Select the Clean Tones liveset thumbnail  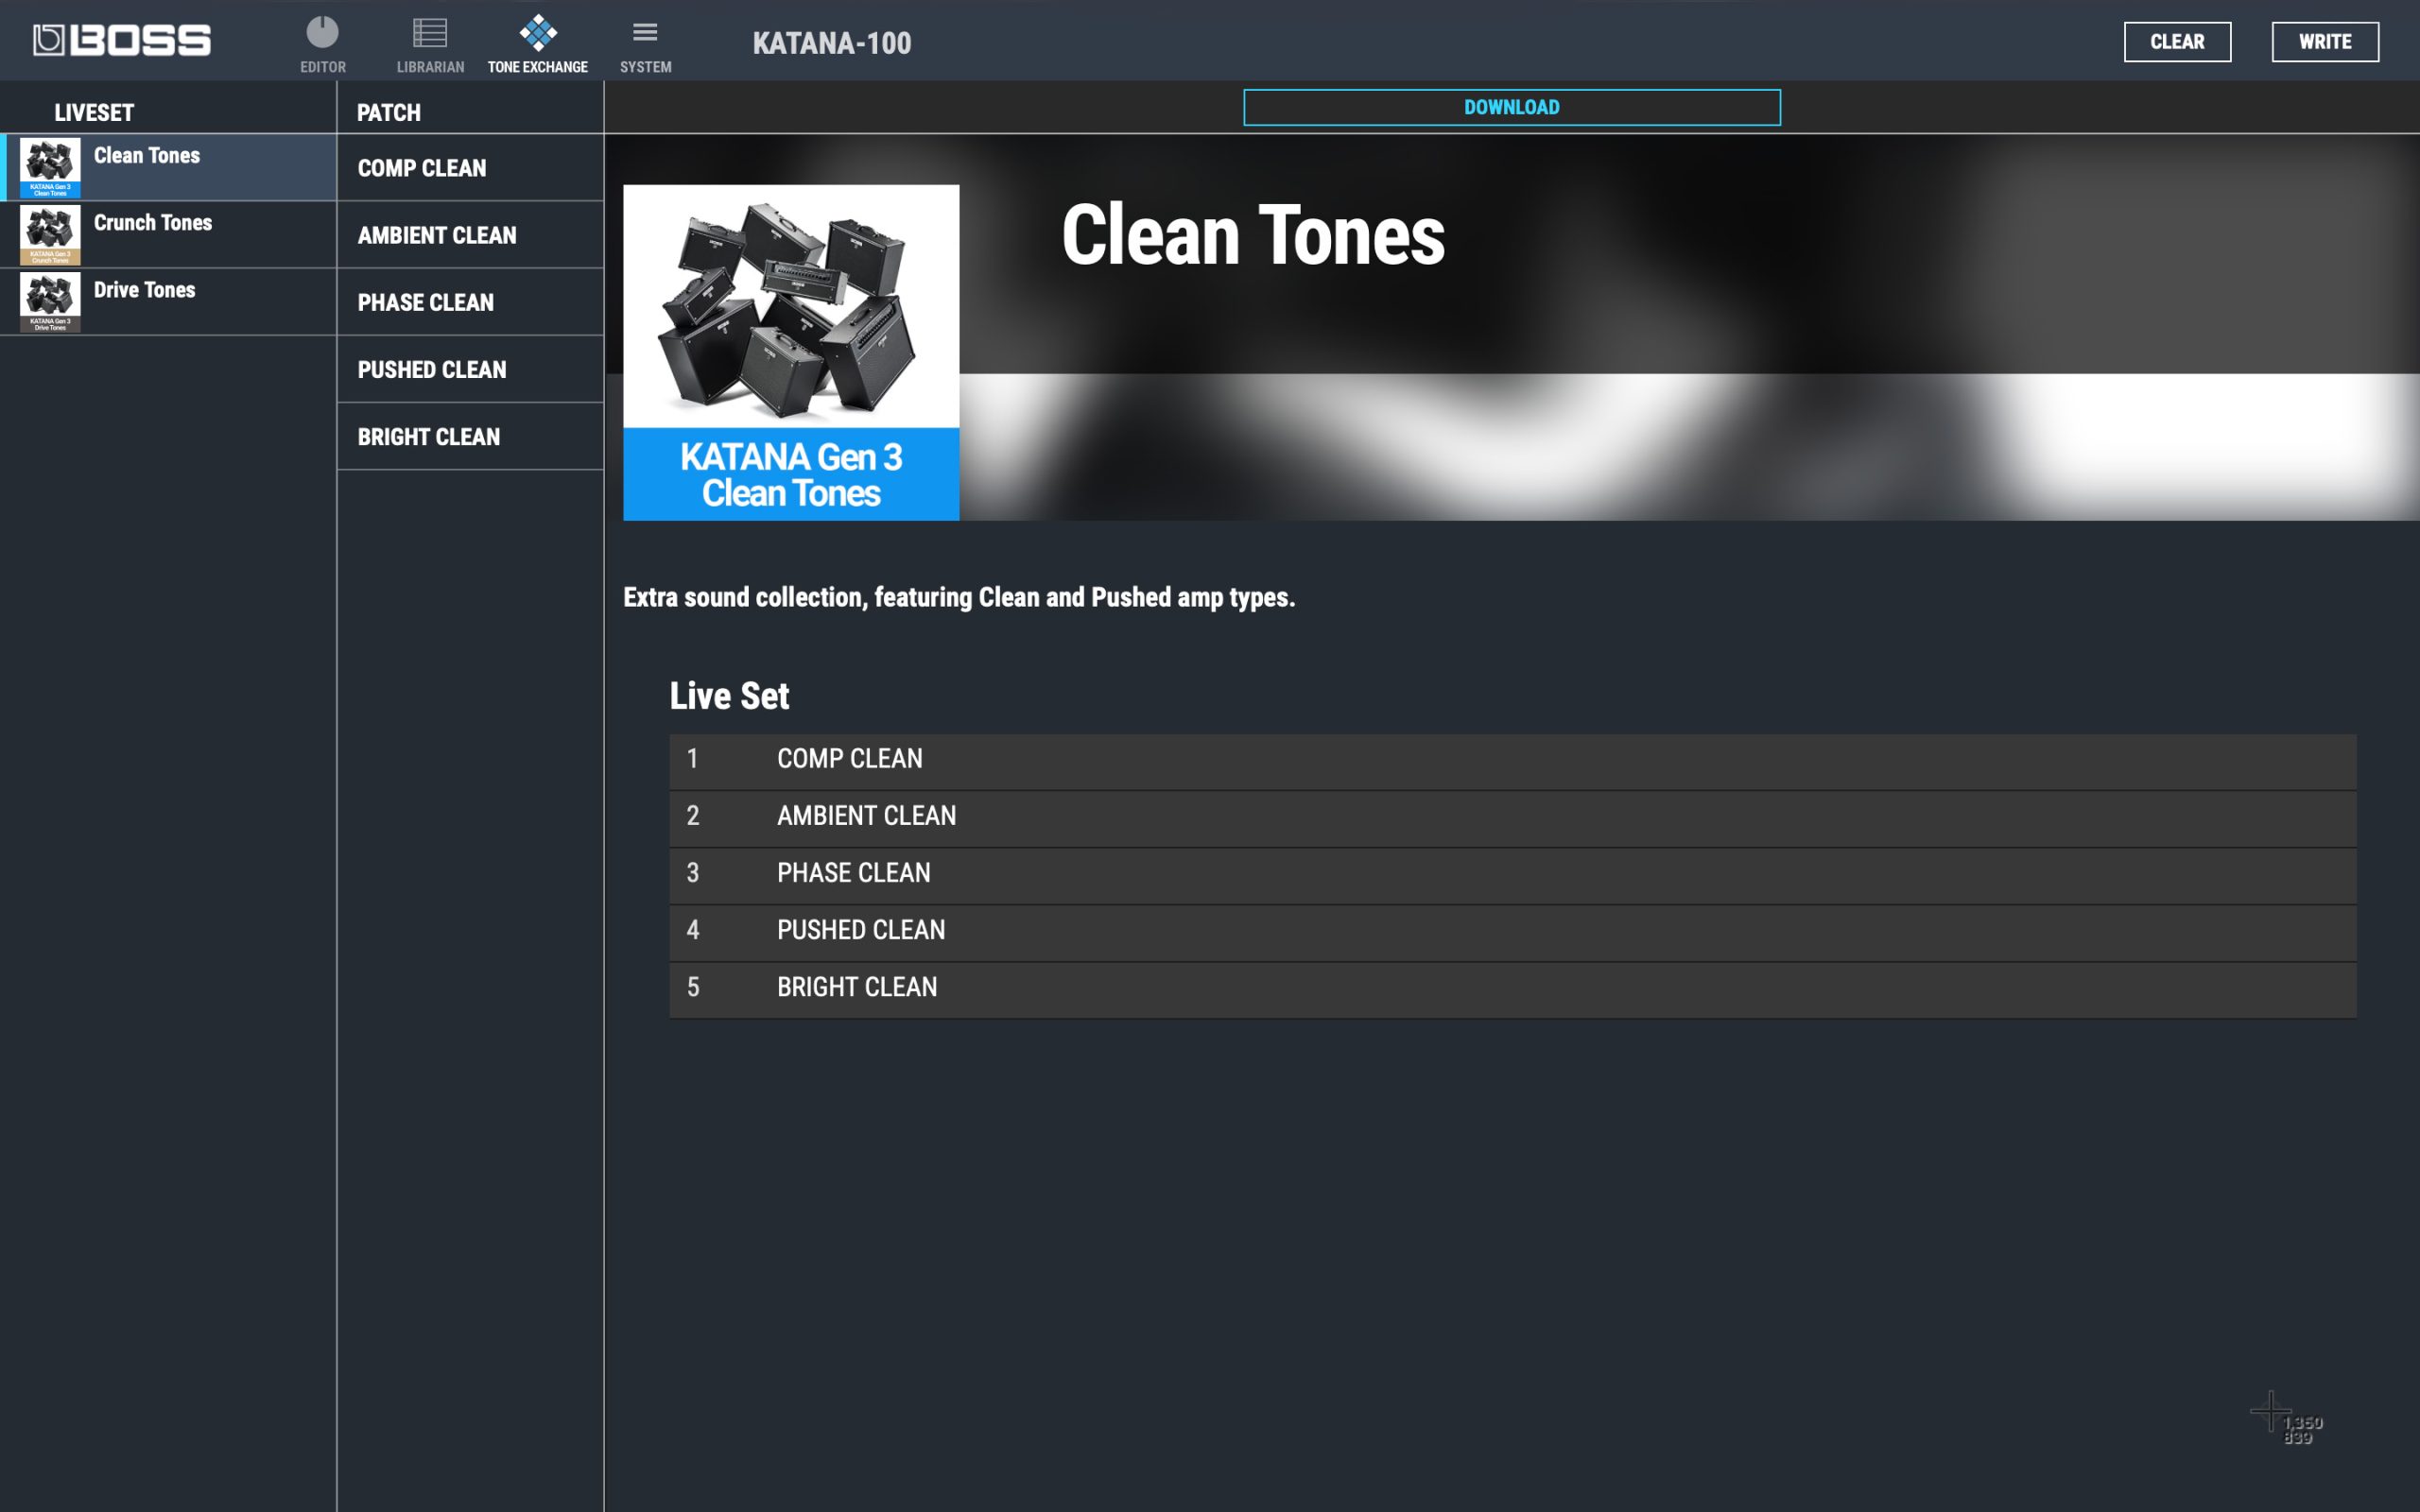50,167
